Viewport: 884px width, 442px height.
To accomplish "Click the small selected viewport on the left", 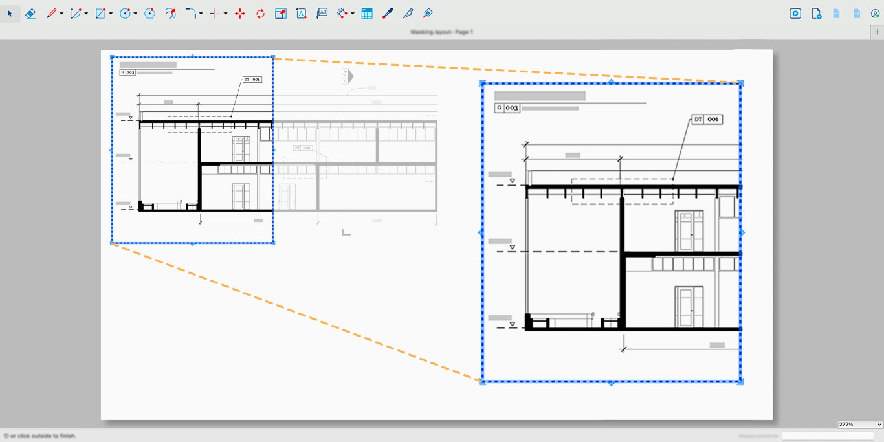I will [x=192, y=150].
